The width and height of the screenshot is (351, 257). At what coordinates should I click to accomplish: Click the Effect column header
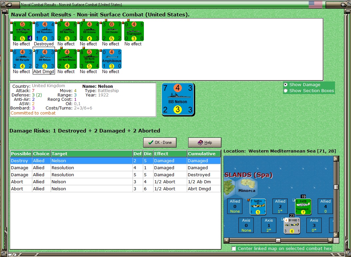[170, 154]
